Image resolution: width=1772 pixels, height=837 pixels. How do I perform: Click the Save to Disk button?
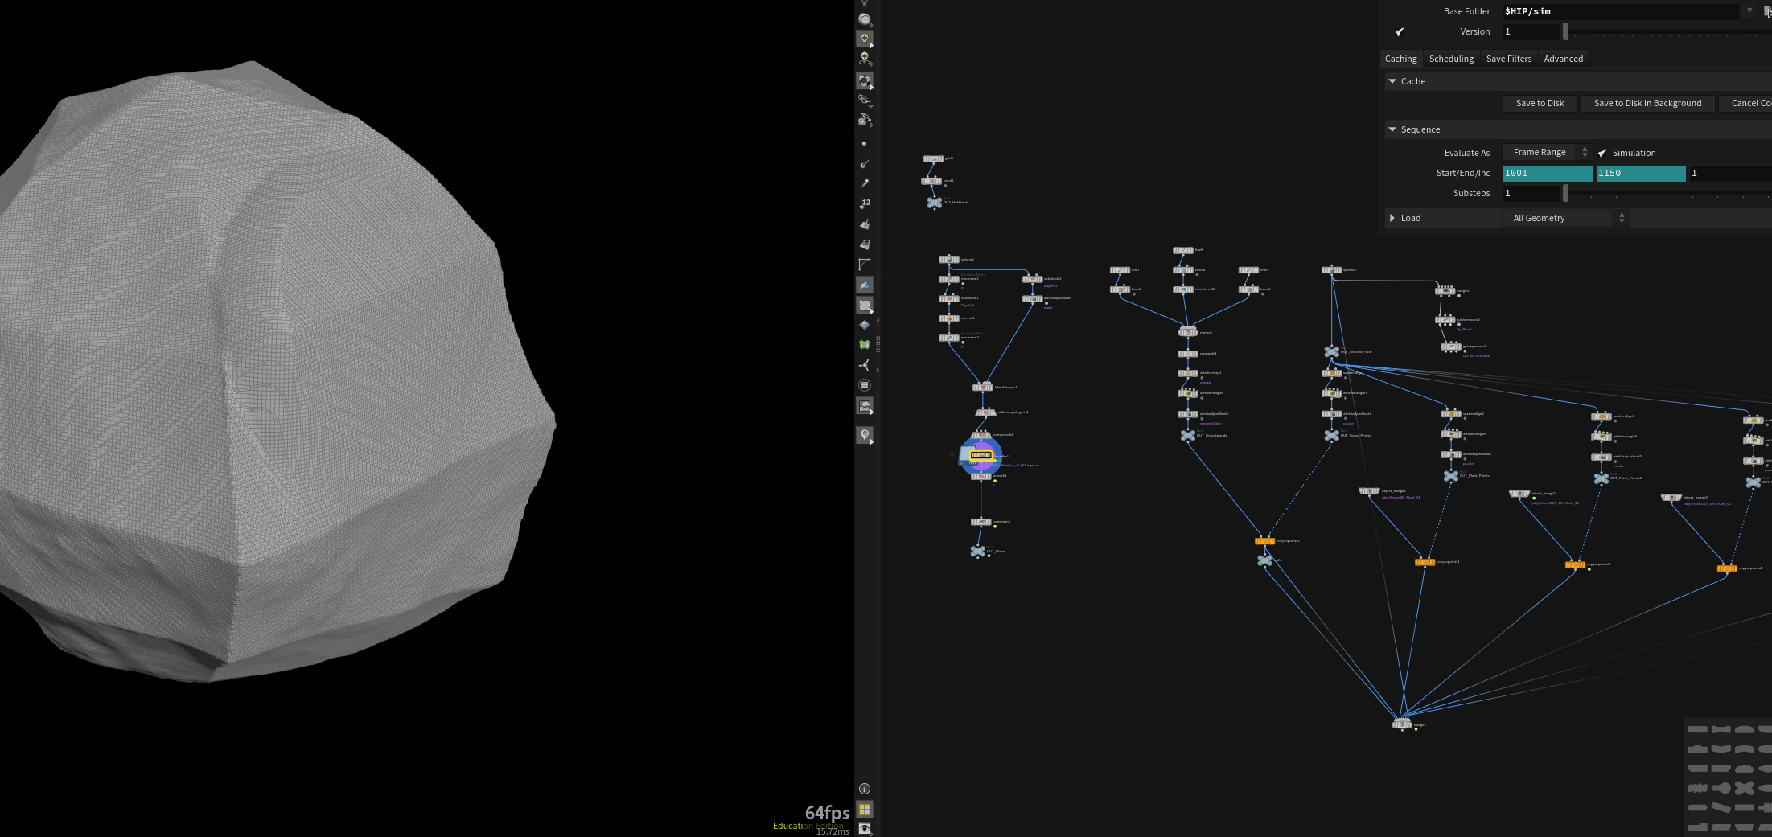click(x=1540, y=103)
